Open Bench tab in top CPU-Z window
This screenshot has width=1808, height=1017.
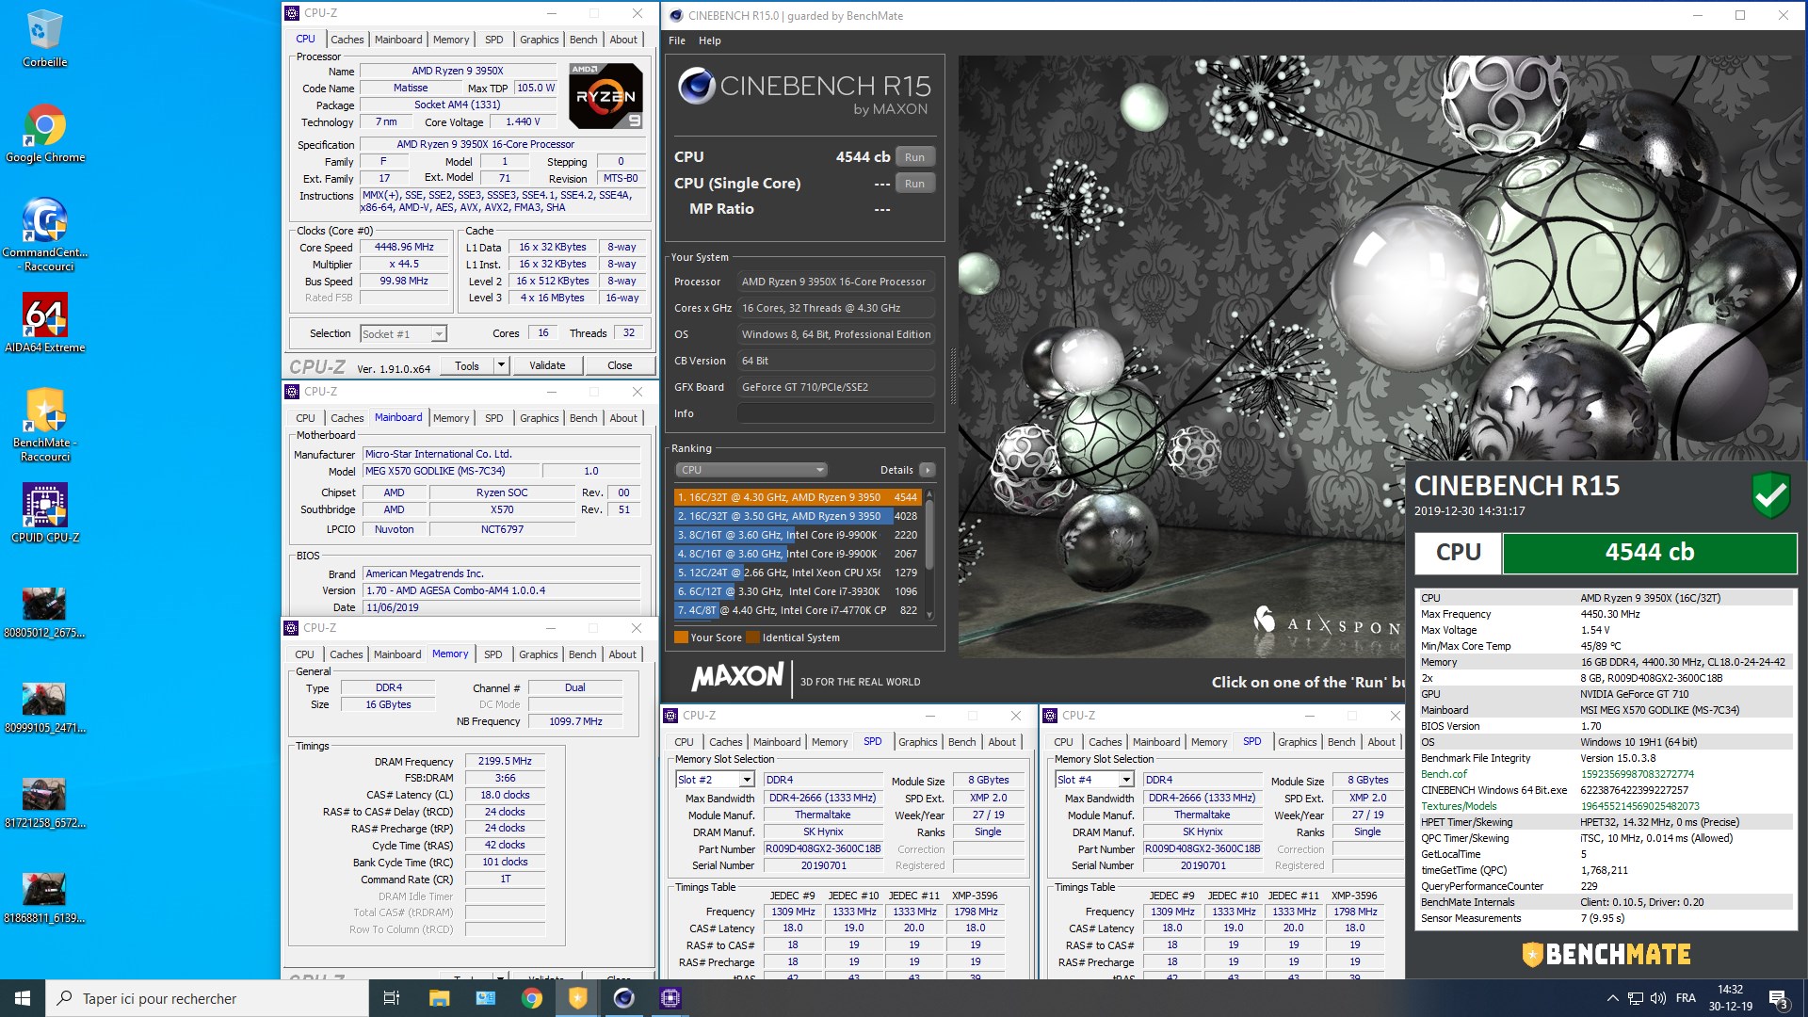click(x=583, y=40)
